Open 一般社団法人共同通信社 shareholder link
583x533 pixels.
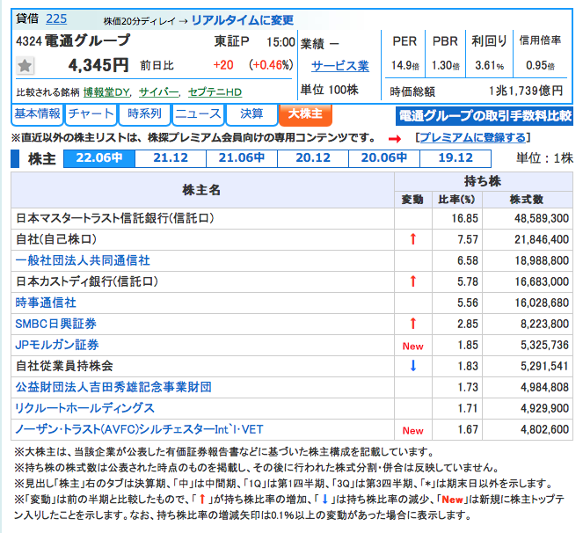tap(83, 260)
